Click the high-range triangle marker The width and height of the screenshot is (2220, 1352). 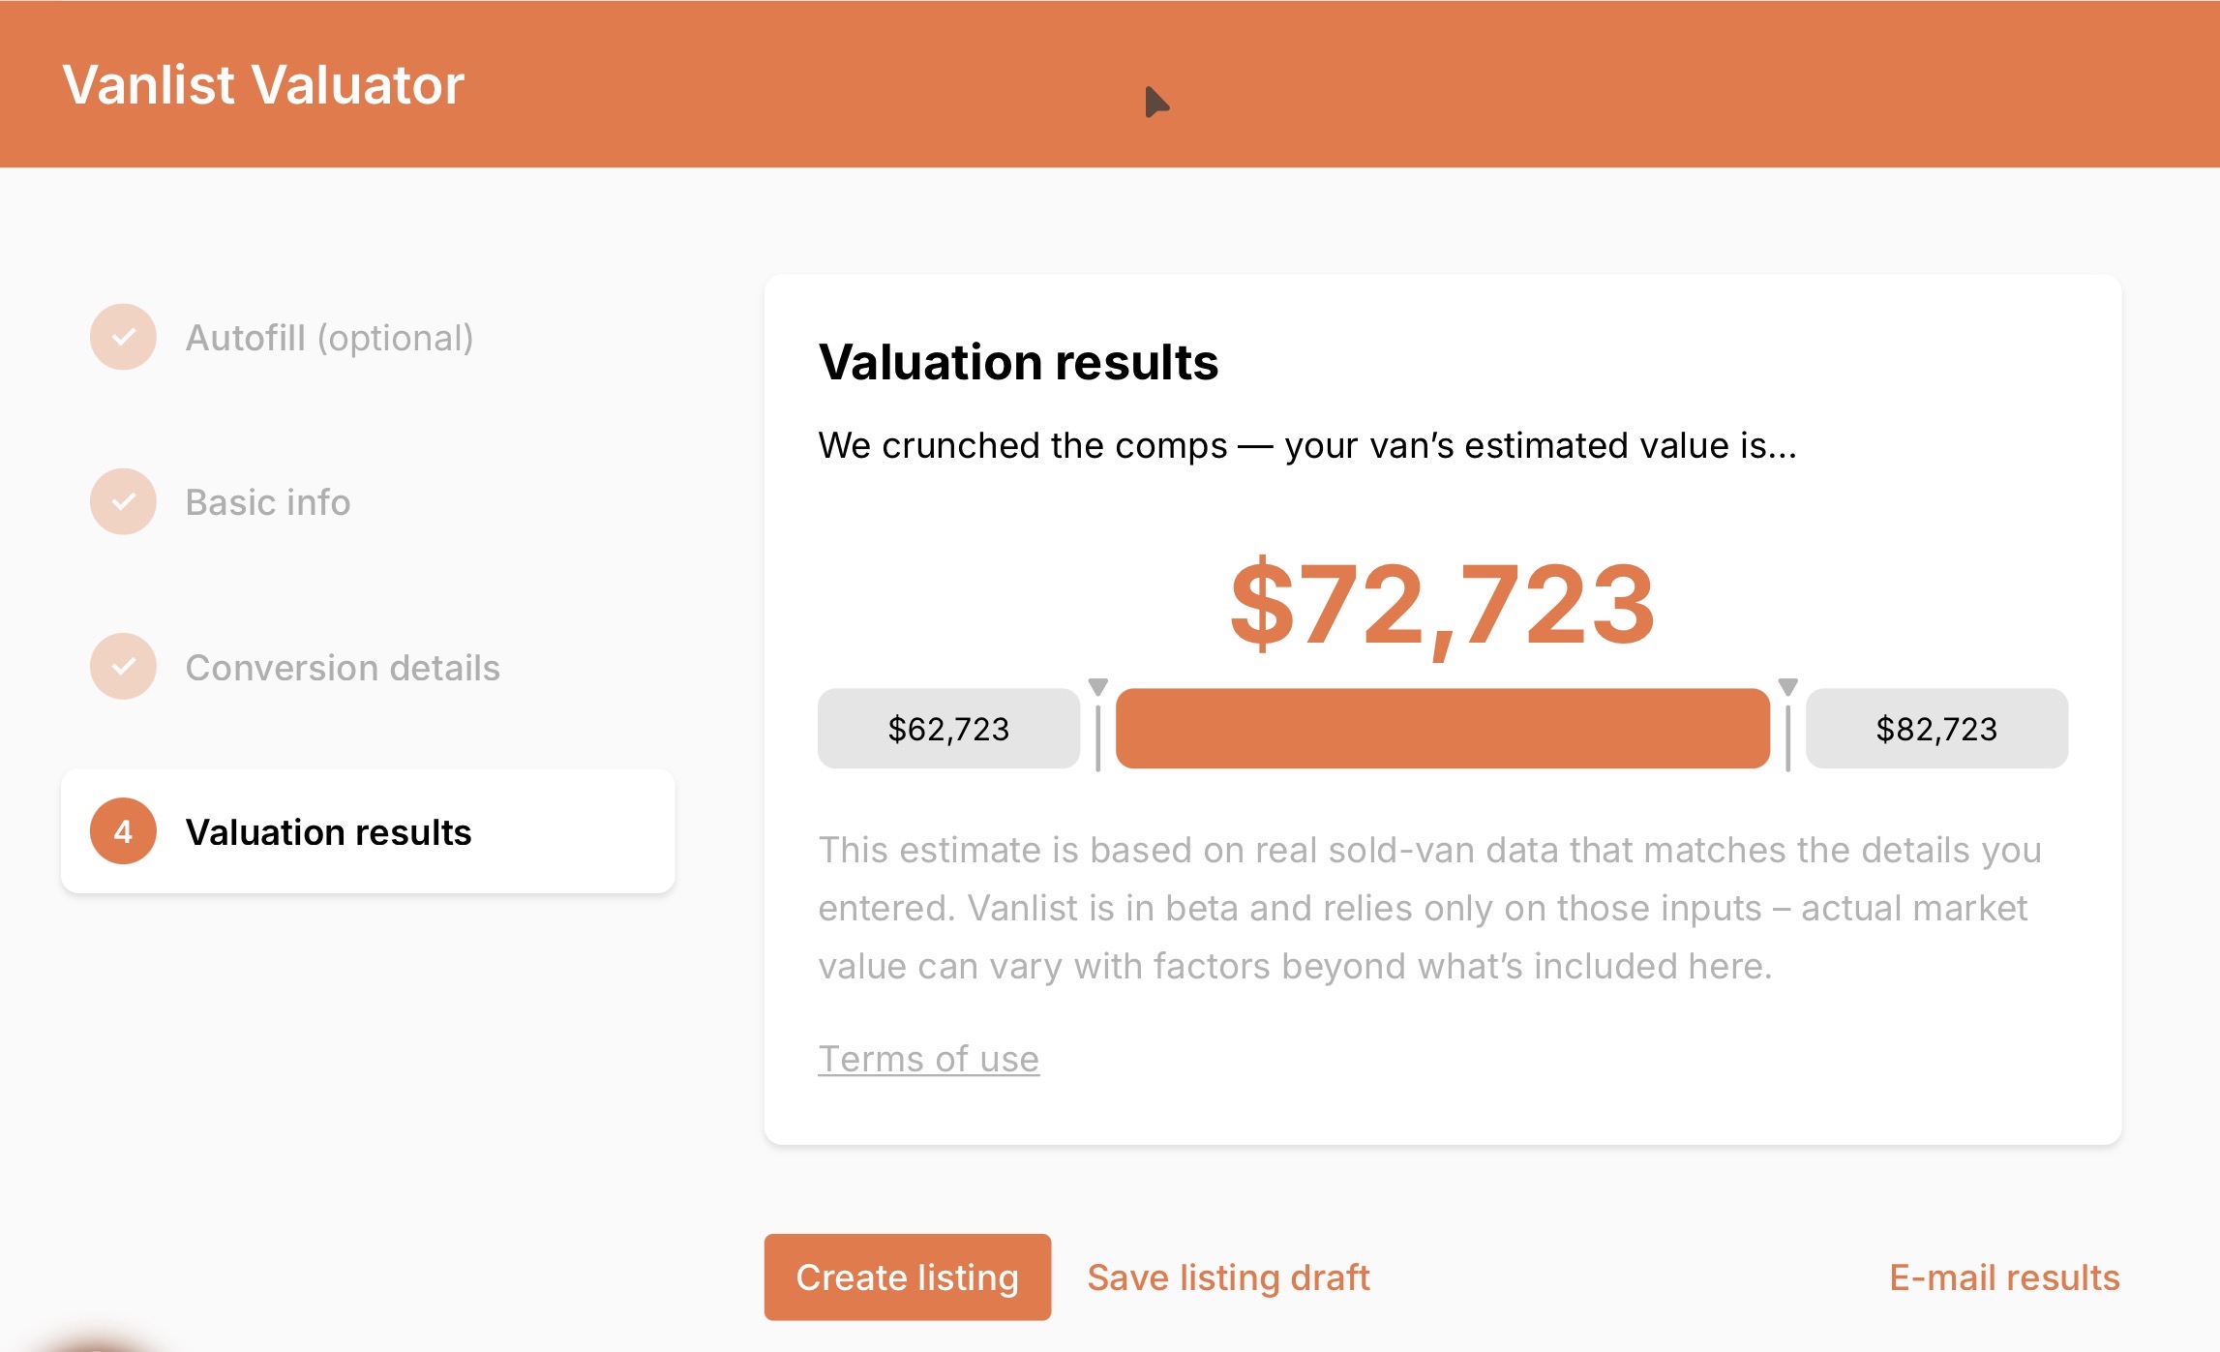1787,687
